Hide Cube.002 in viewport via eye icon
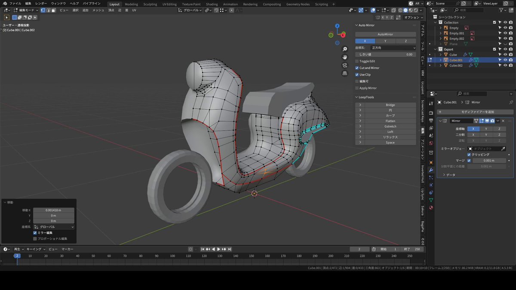516x290 pixels. (505, 65)
